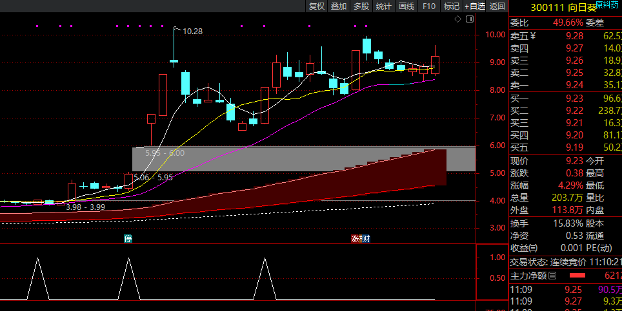This screenshot has width=622, height=311.
Task: Select the 画线 drawing tool
Action: [x=406, y=6]
